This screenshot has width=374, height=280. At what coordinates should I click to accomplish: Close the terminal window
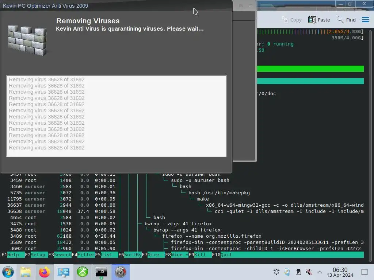coord(364,4)
